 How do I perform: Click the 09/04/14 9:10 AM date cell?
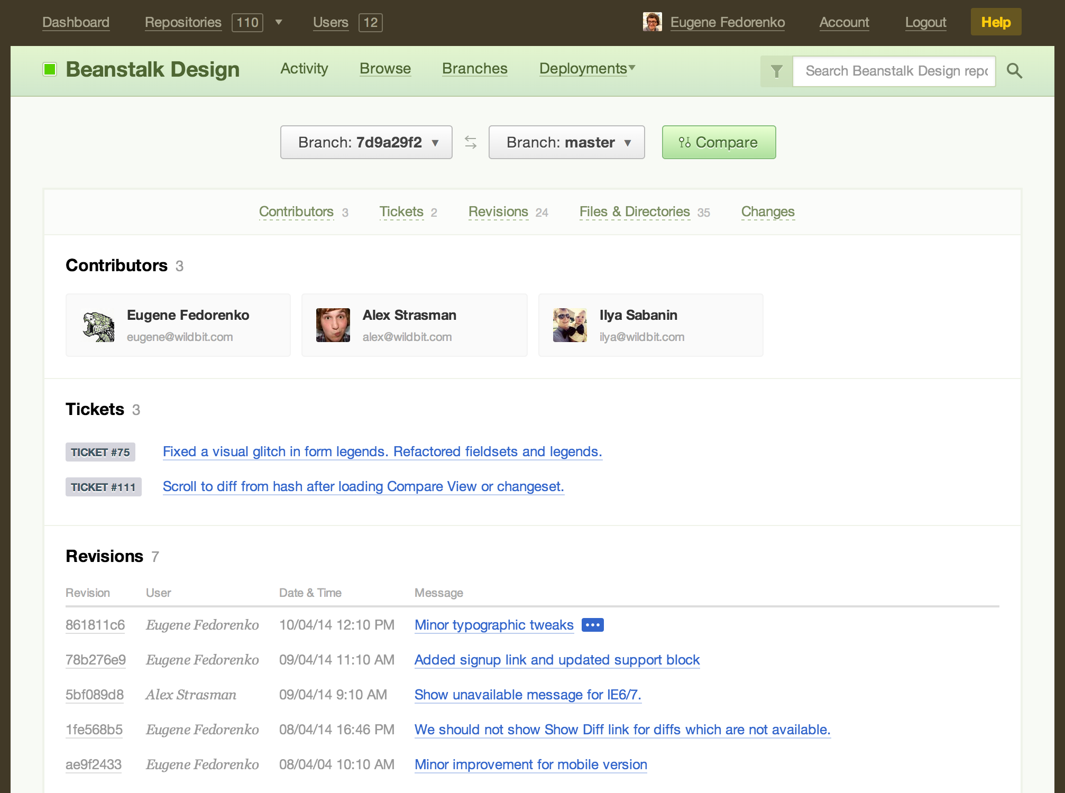333,695
